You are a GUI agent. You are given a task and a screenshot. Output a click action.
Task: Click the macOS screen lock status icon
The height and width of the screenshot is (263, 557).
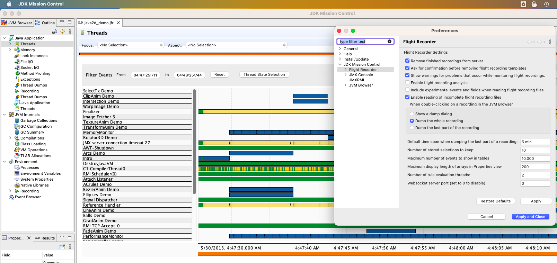pyautogui.click(x=534, y=4)
